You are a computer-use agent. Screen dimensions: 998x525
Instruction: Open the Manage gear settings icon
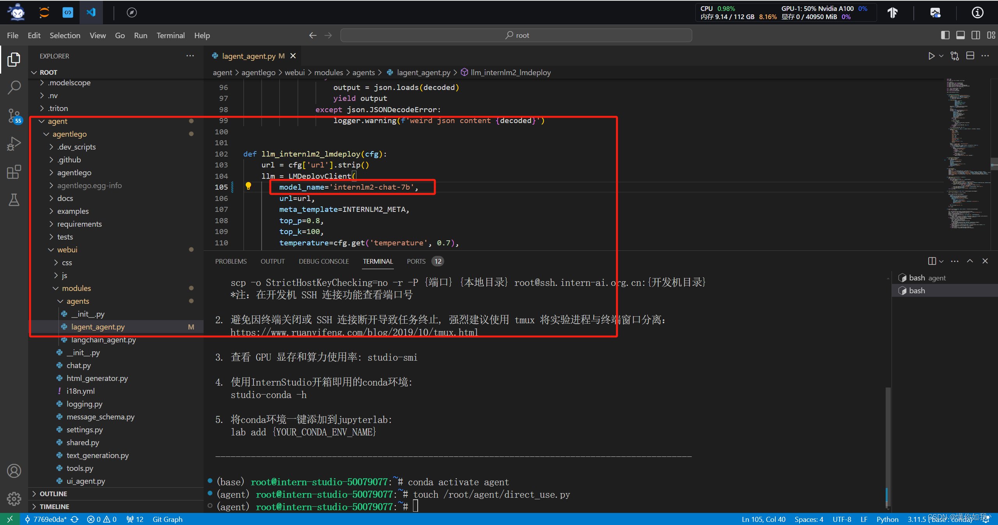click(14, 498)
